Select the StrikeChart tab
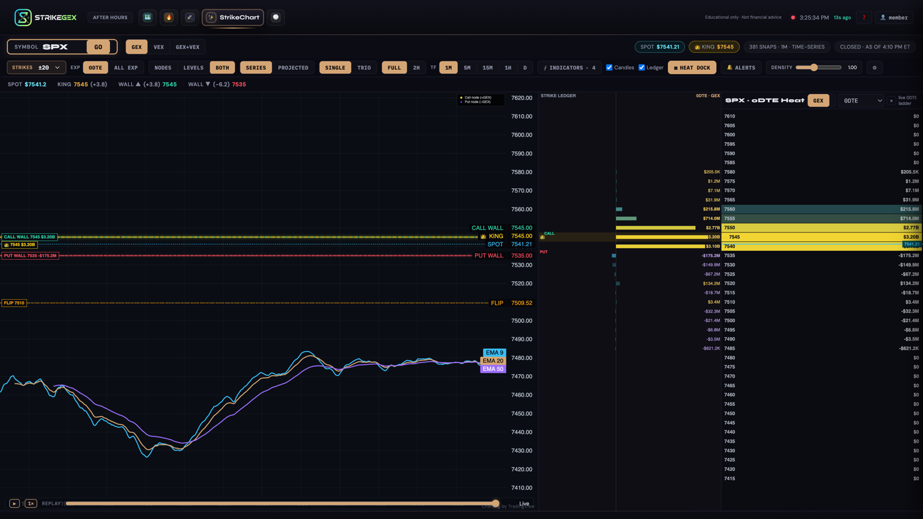This screenshot has width=923, height=519. tap(233, 18)
